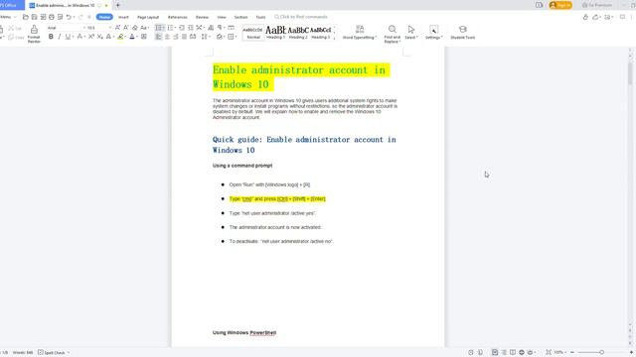
Task: Switch to the Insert ribbon tab
Action: click(123, 17)
